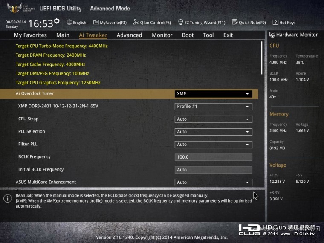Viewport: 324px width, 243px height.
Task: Click the settings list vertical scrollbar
Action: click(x=262, y=58)
